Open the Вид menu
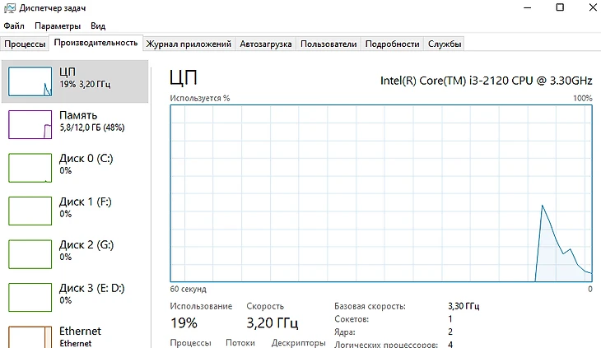This screenshot has width=601, height=348. [x=98, y=26]
